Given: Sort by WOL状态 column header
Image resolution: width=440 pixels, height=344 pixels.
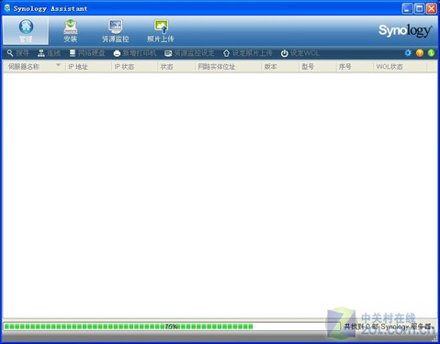Looking at the screenshot, I should (x=400, y=67).
